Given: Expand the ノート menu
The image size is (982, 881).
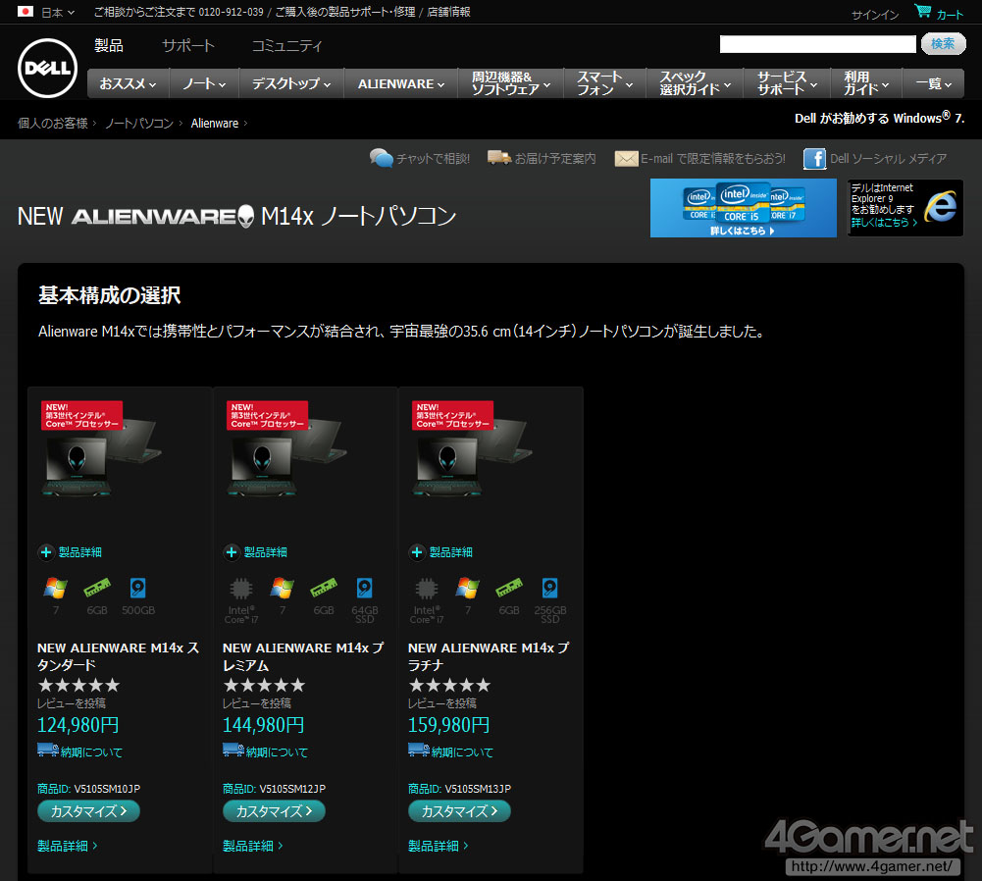Looking at the screenshot, I should click(x=204, y=83).
